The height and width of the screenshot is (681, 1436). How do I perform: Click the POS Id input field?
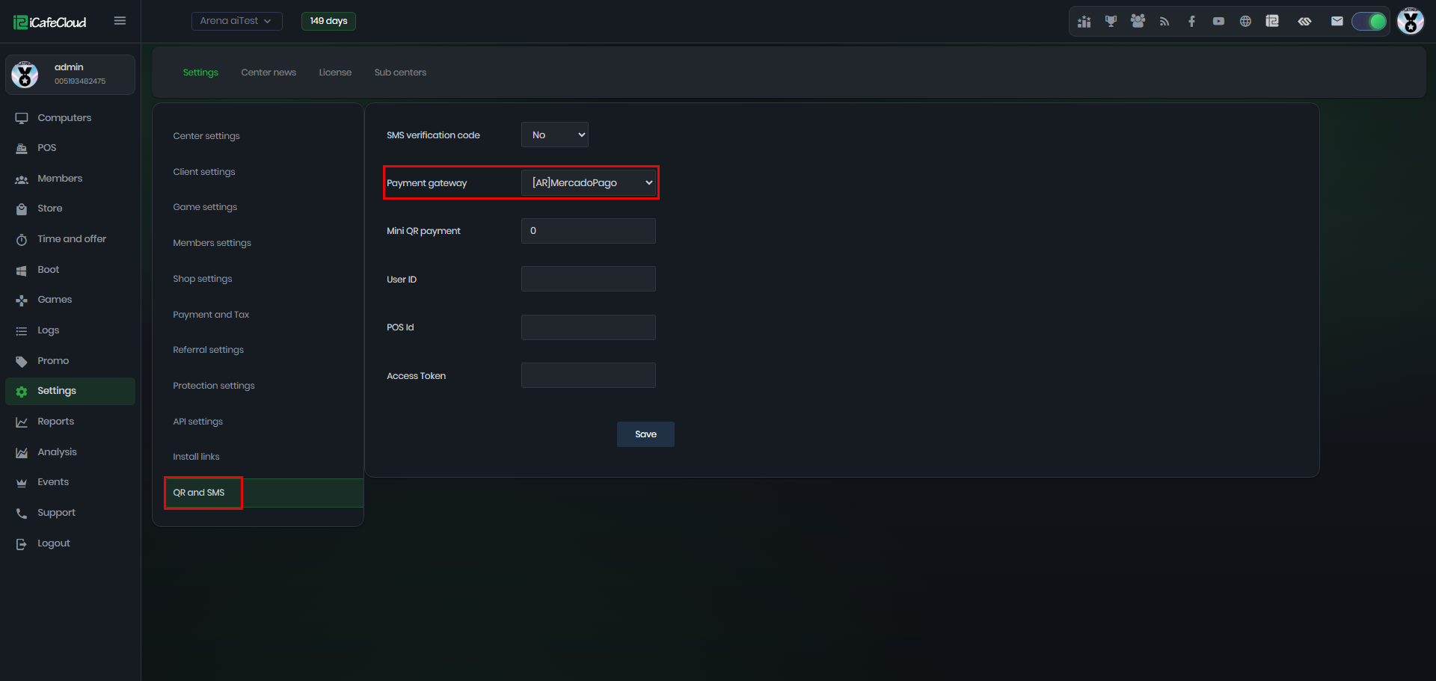(x=589, y=327)
